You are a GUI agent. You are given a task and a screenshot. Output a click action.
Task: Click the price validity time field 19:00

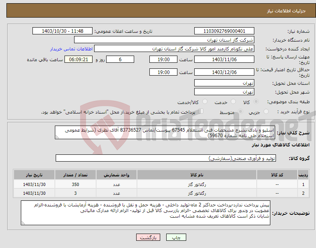[163, 72]
